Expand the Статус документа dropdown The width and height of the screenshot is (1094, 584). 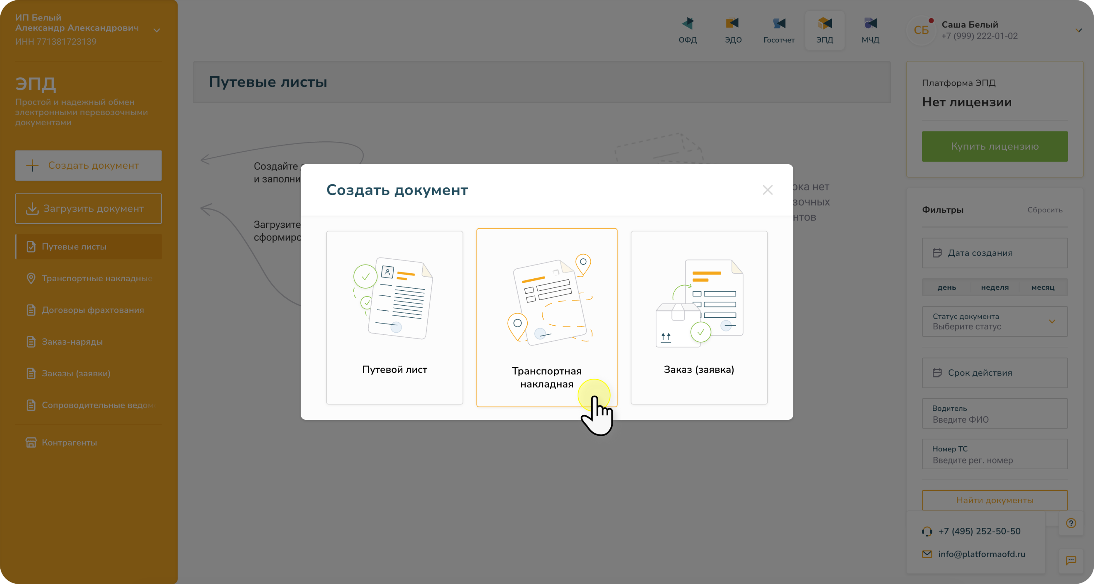994,321
